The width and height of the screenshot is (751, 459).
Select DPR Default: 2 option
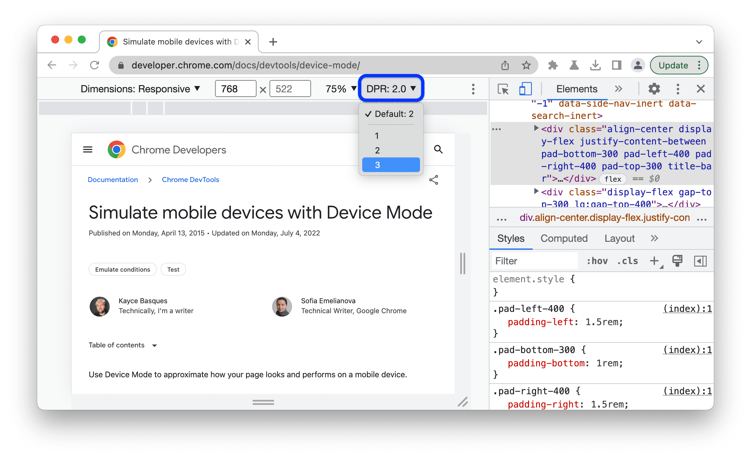point(391,114)
